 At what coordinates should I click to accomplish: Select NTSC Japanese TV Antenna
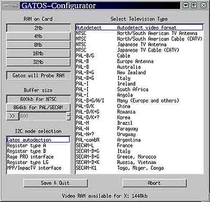coord(140,44)
